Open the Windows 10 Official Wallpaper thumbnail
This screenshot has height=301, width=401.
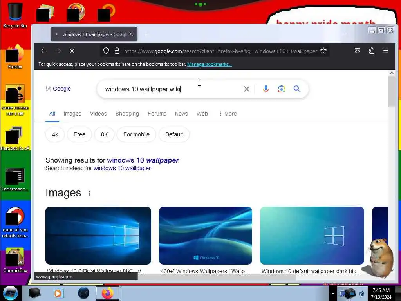pos(98,236)
